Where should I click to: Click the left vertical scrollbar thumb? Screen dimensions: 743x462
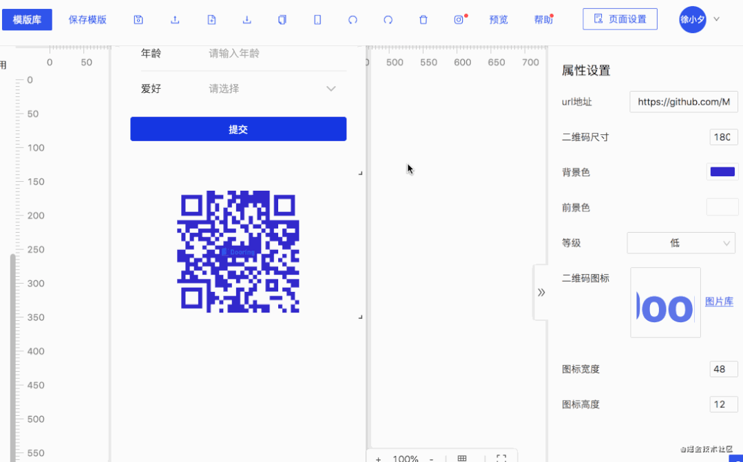point(13,358)
